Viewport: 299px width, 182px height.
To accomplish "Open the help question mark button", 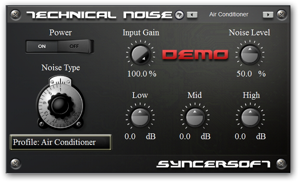I will pos(179,15).
